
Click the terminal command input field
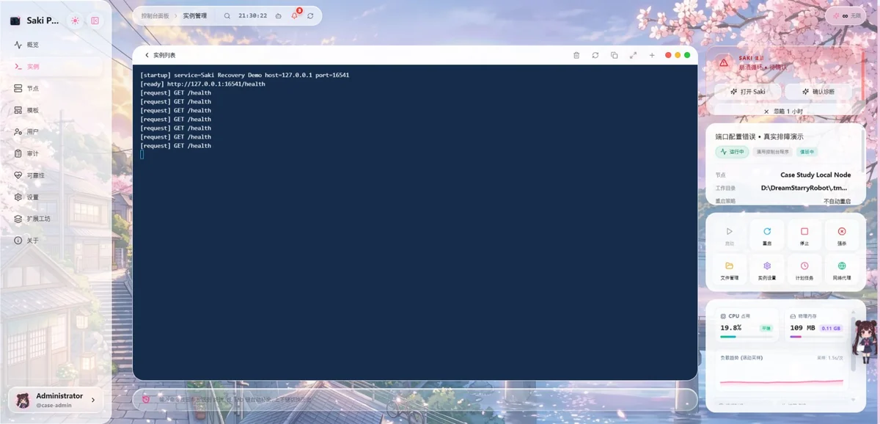[415, 399]
